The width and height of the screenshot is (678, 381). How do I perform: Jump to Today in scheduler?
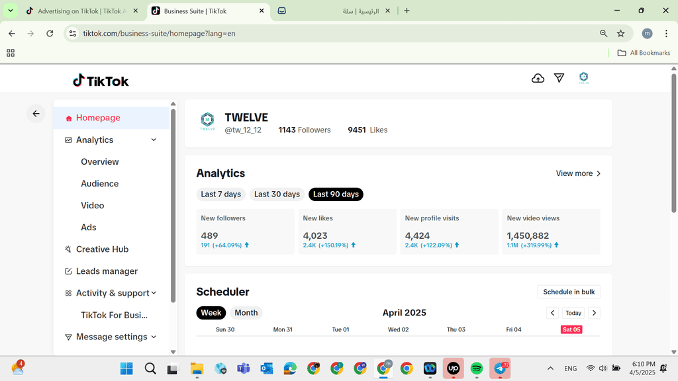573,313
